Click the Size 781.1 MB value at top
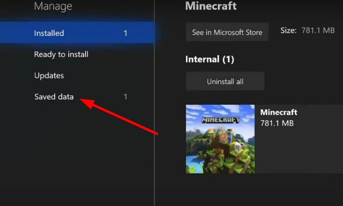Screen dimensions: 343x206 (318, 30)
